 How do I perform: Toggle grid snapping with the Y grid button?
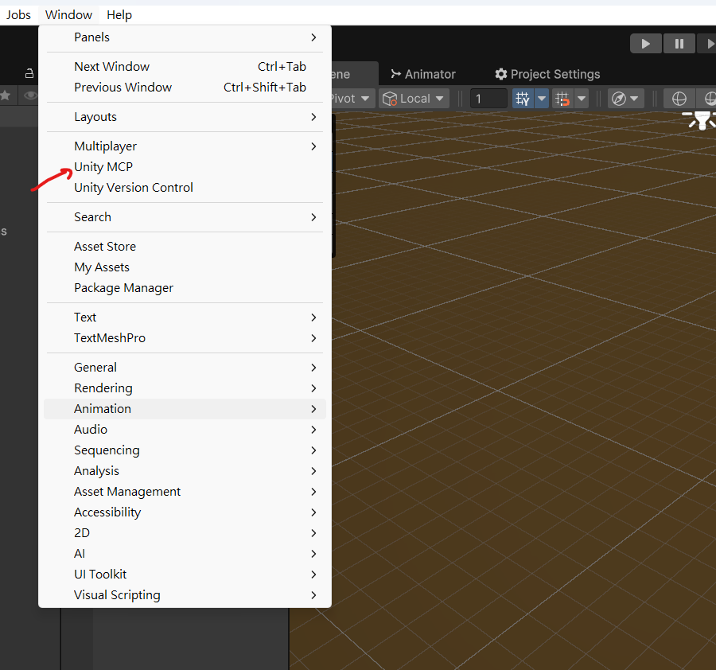point(523,98)
